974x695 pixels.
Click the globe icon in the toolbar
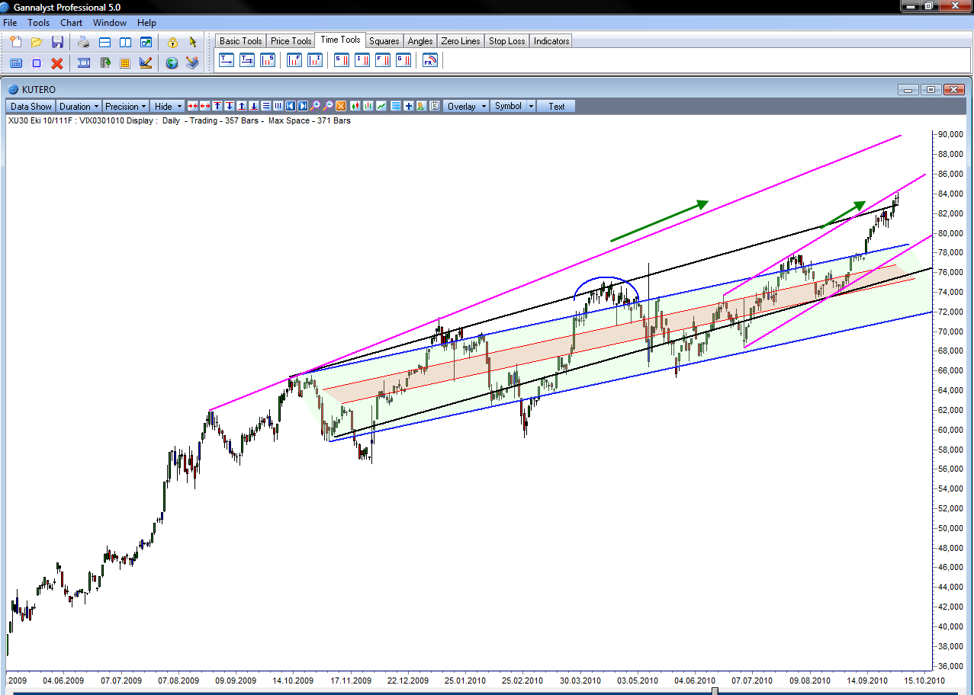tap(172, 63)
